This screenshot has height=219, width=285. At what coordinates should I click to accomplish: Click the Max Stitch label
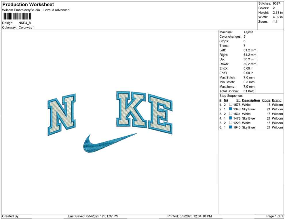tap(227, 77)
